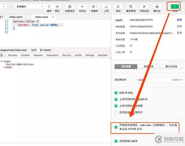185x146 pixels.
Task: Click the /pages/index/index.wxss file path
Action: 14,50
